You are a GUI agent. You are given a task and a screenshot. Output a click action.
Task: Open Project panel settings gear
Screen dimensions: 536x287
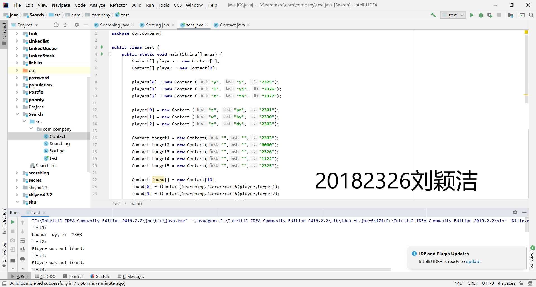(x=77, y=25)
